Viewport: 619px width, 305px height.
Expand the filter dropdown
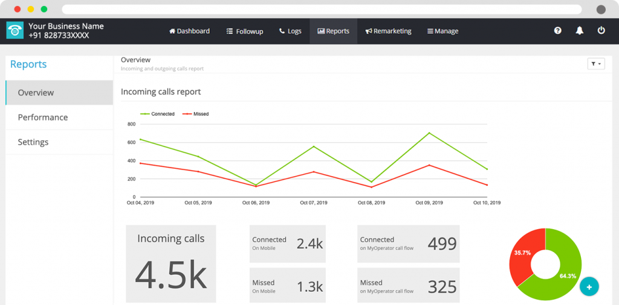point(595,64)
